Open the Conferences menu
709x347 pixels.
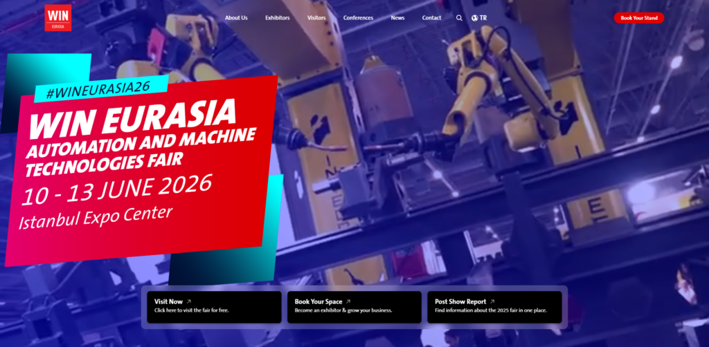(358, 18)
